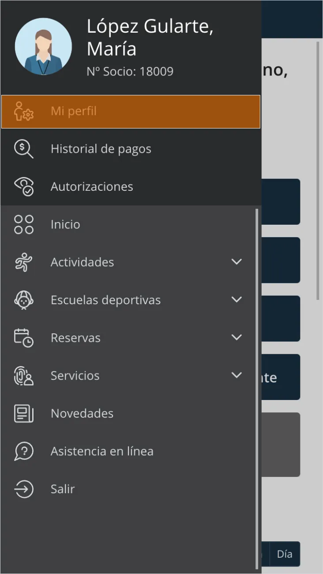Click the side menu vertical scrollbar

(257, 389)
